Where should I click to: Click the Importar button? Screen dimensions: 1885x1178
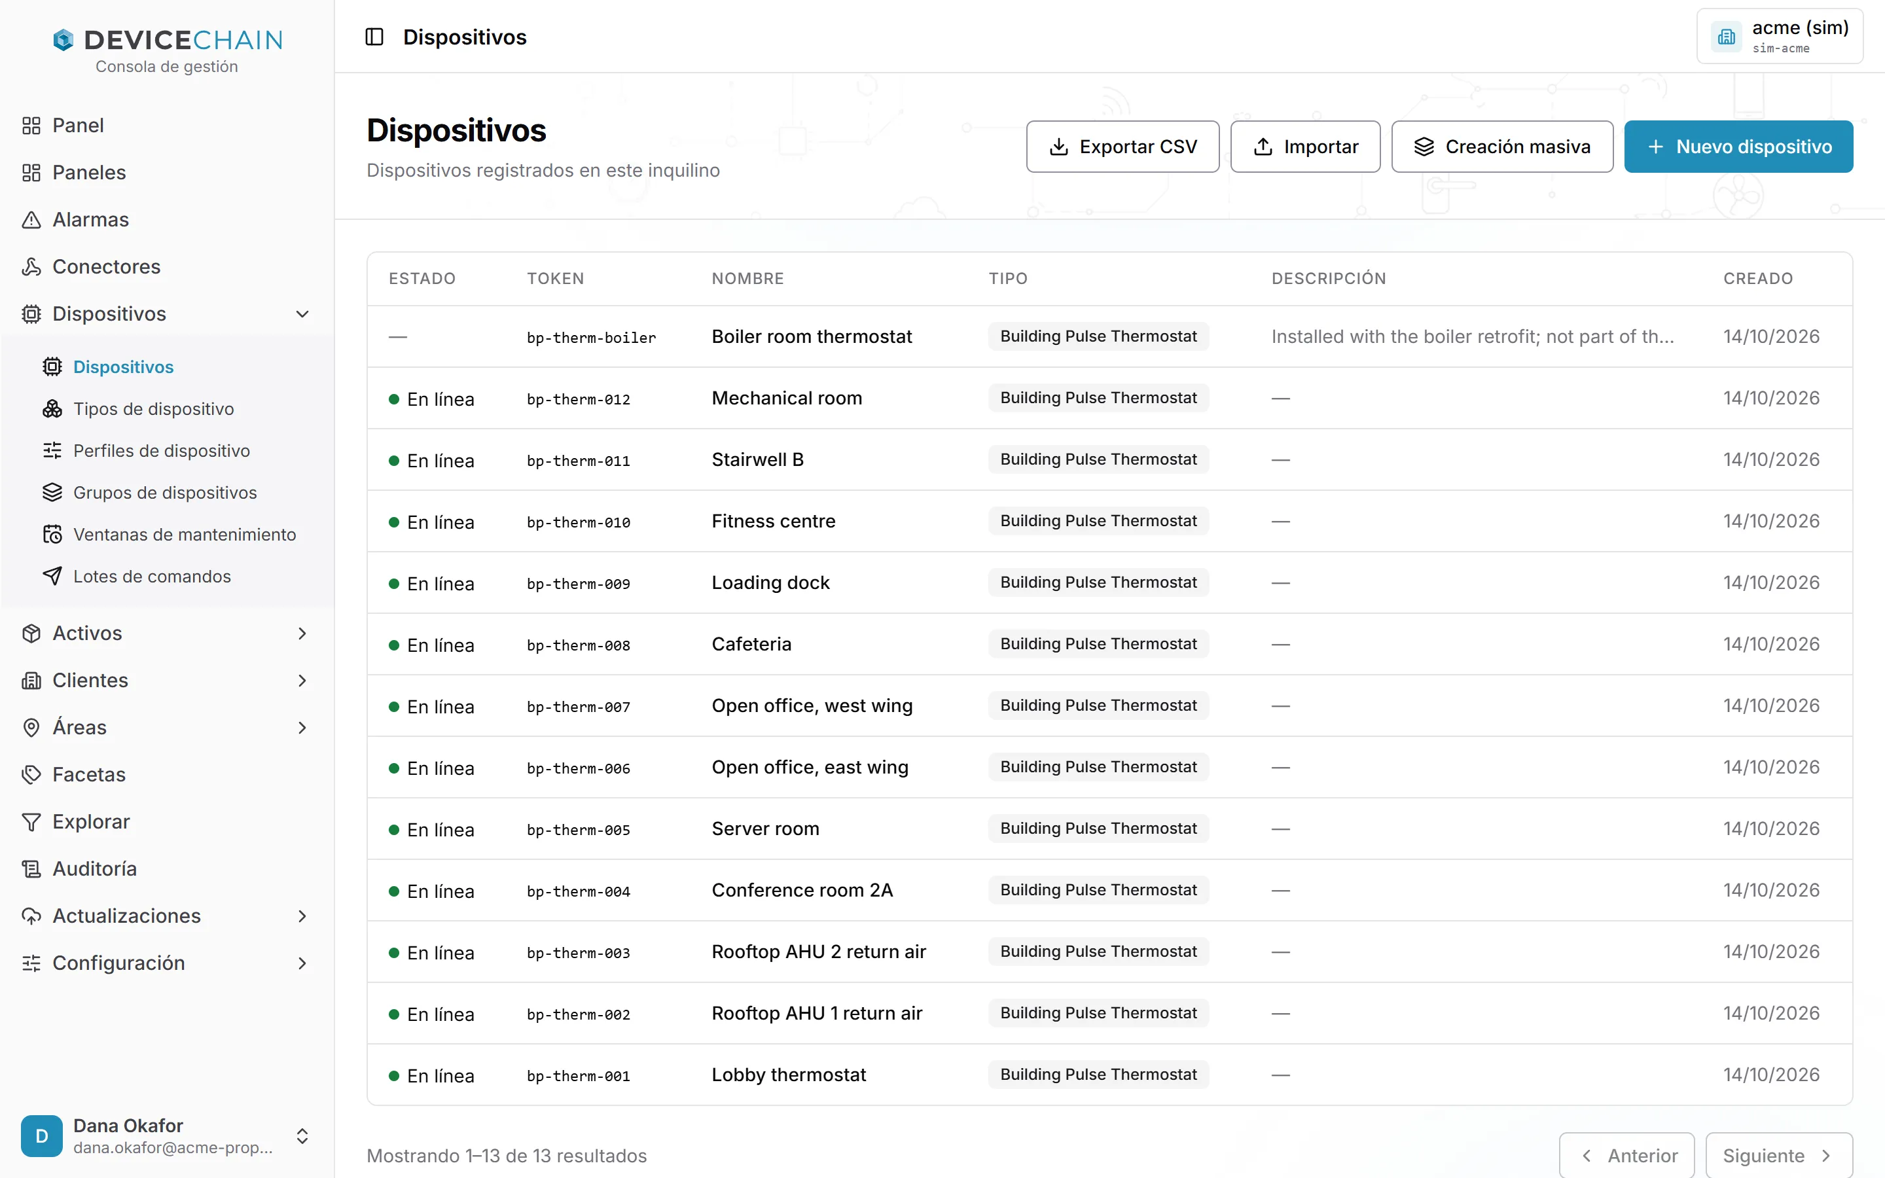pyautogui.click(x=1306, y=147)
